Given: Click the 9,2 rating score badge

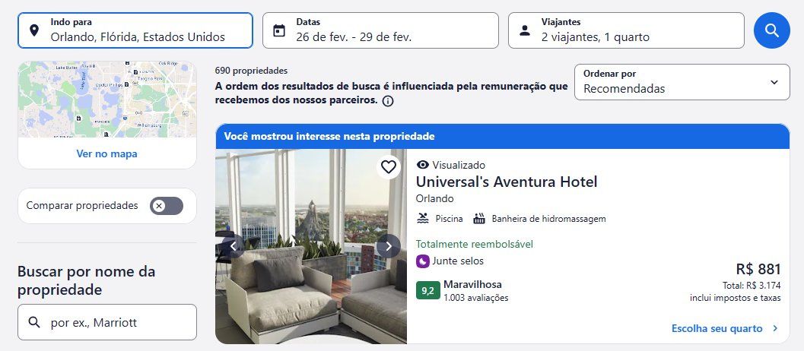Looking at the screenshot, I should click(x=427, y=291).
